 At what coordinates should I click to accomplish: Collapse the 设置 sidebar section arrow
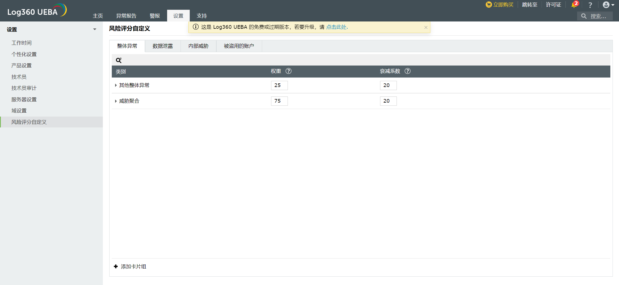pos(95,29)
